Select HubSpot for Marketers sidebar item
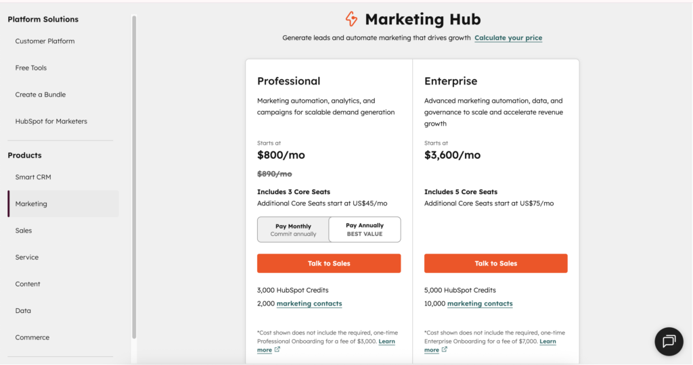The width and height of the screenshot is (693, 365). click(x=51, y=121)
